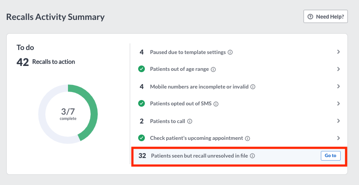
Task: Click the Need Help? button
Action: pyautogui.click(x=326, y=16)
